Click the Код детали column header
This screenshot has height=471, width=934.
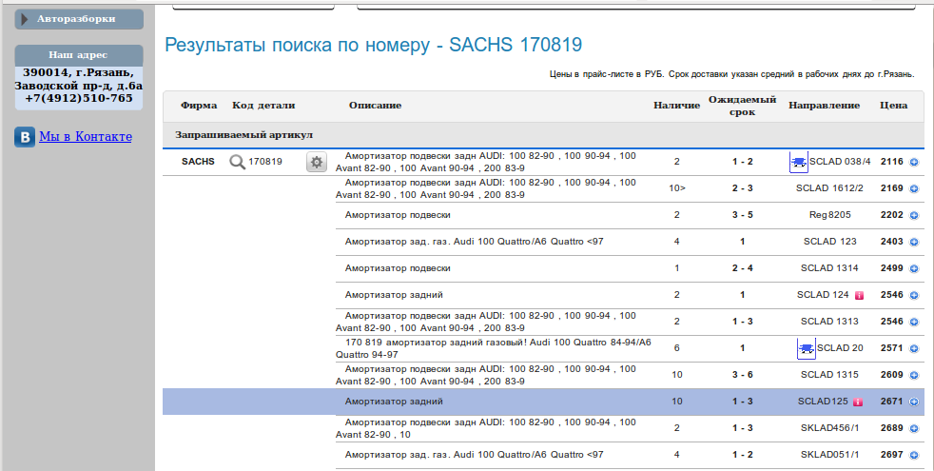pos(263,106)
